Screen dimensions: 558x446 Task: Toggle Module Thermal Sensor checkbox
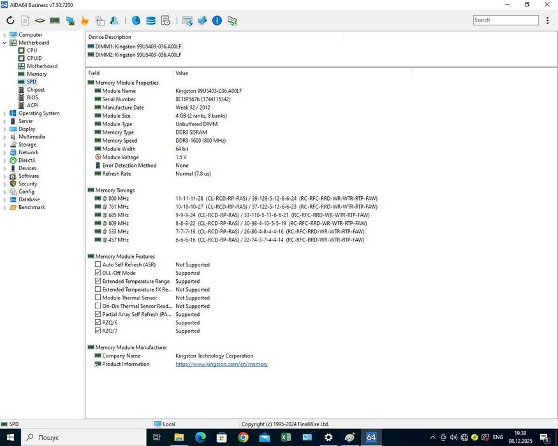(98, 298)
